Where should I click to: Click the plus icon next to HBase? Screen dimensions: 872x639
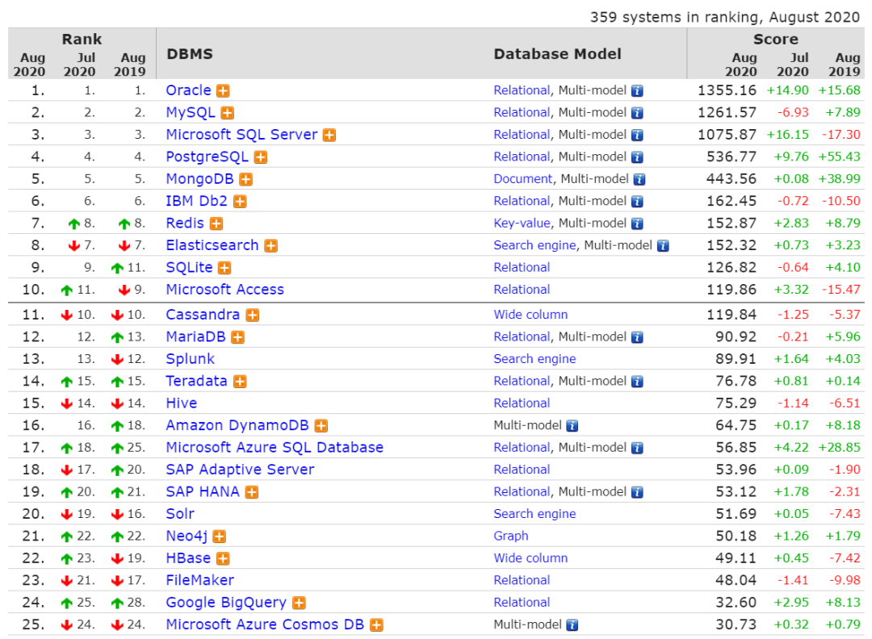[223, 559]
